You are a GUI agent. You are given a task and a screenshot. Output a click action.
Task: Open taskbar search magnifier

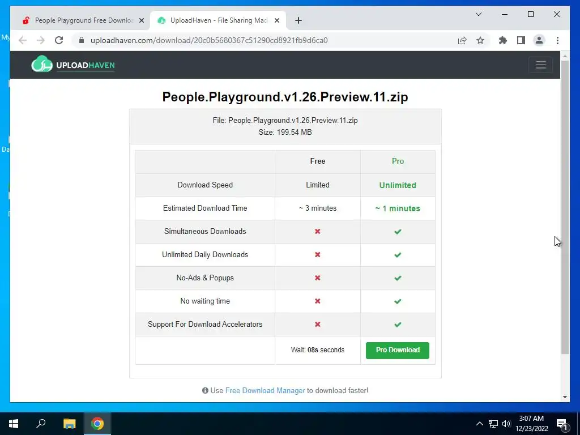click(x=41, y=424)
